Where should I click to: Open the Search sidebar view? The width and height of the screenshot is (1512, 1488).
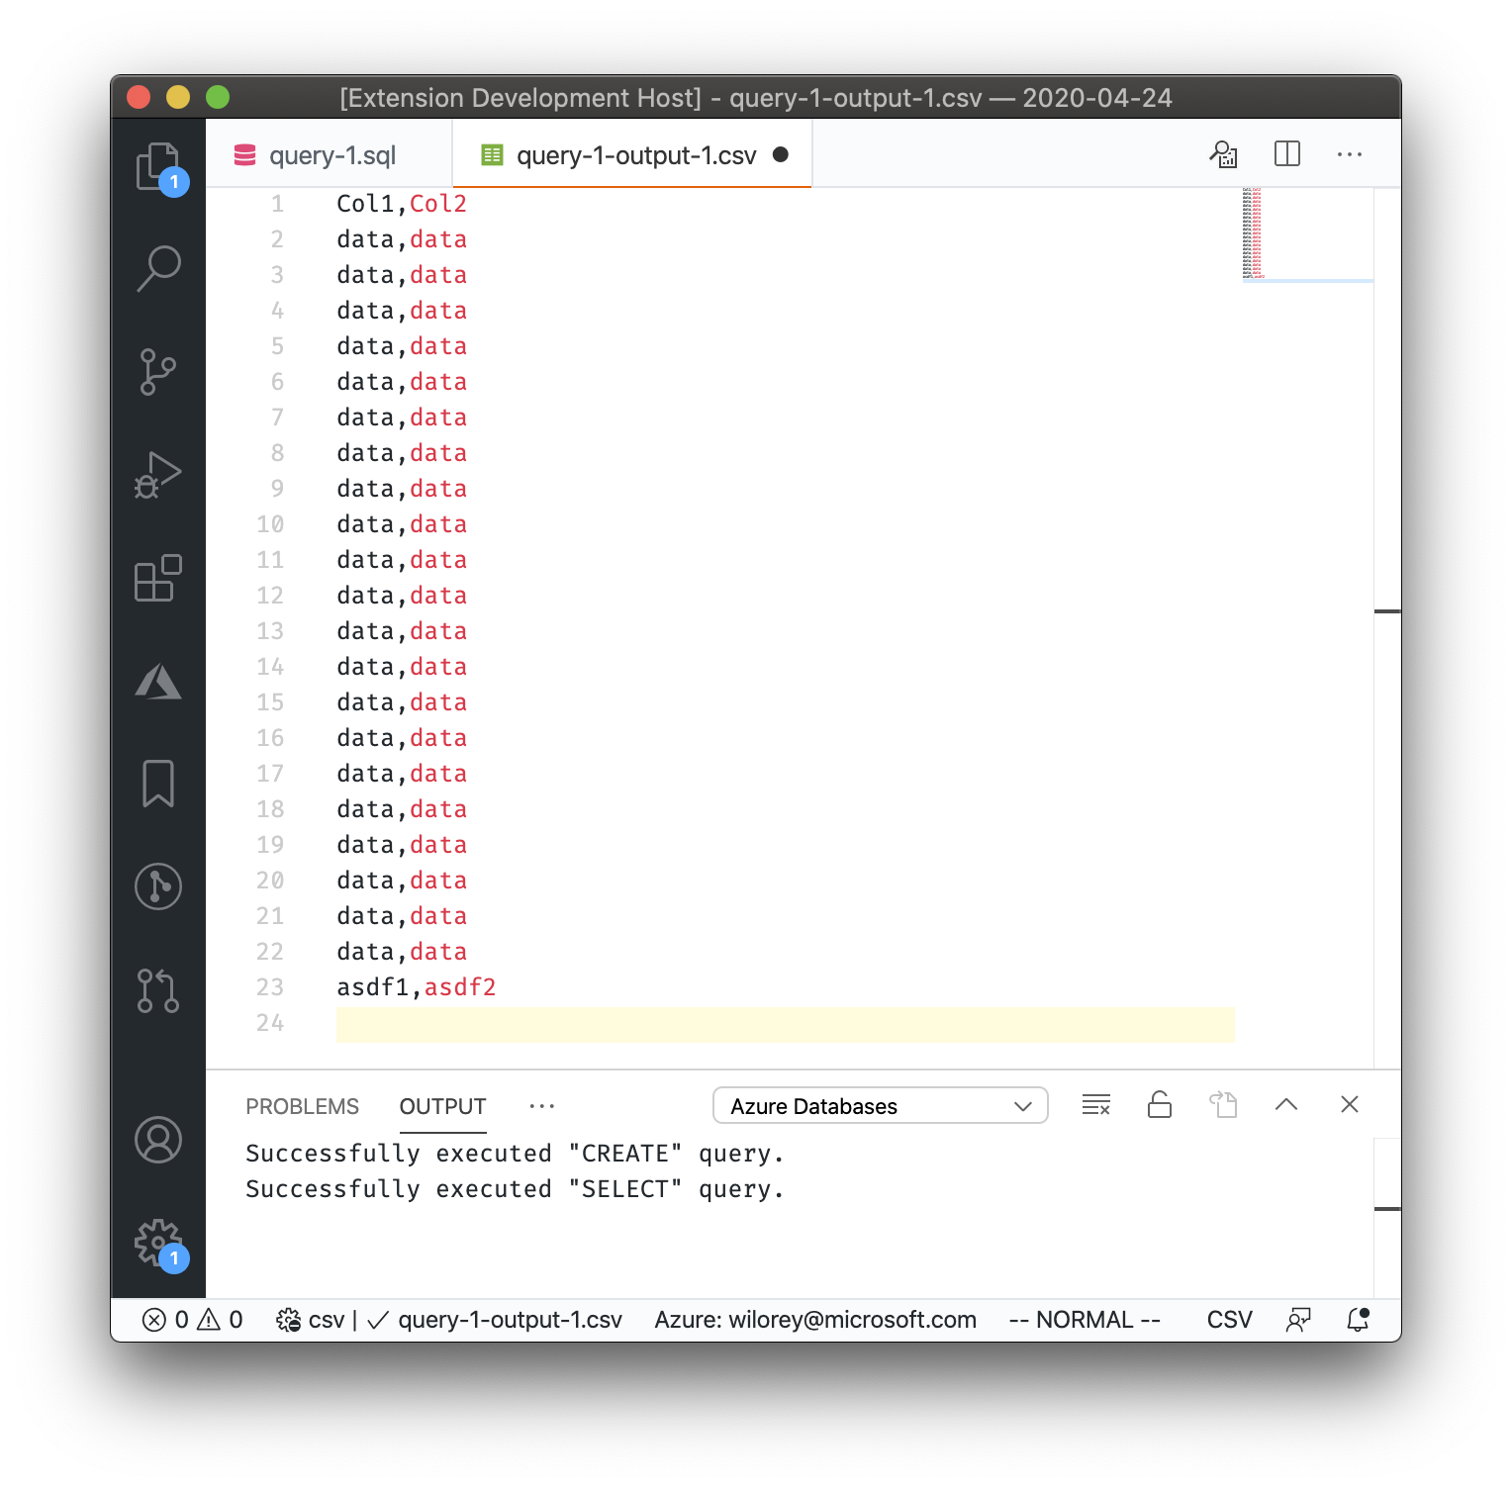pos(158,267)
